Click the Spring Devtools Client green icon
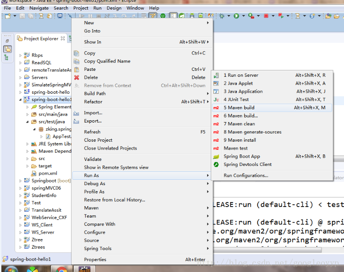The image size is (344, 272). point(216,165)
